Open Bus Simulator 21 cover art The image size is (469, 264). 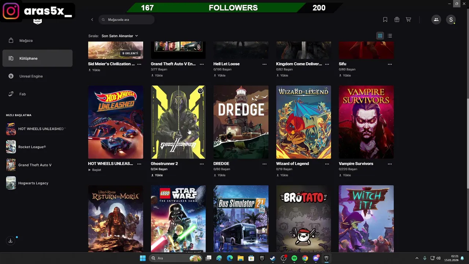(241, 219)
